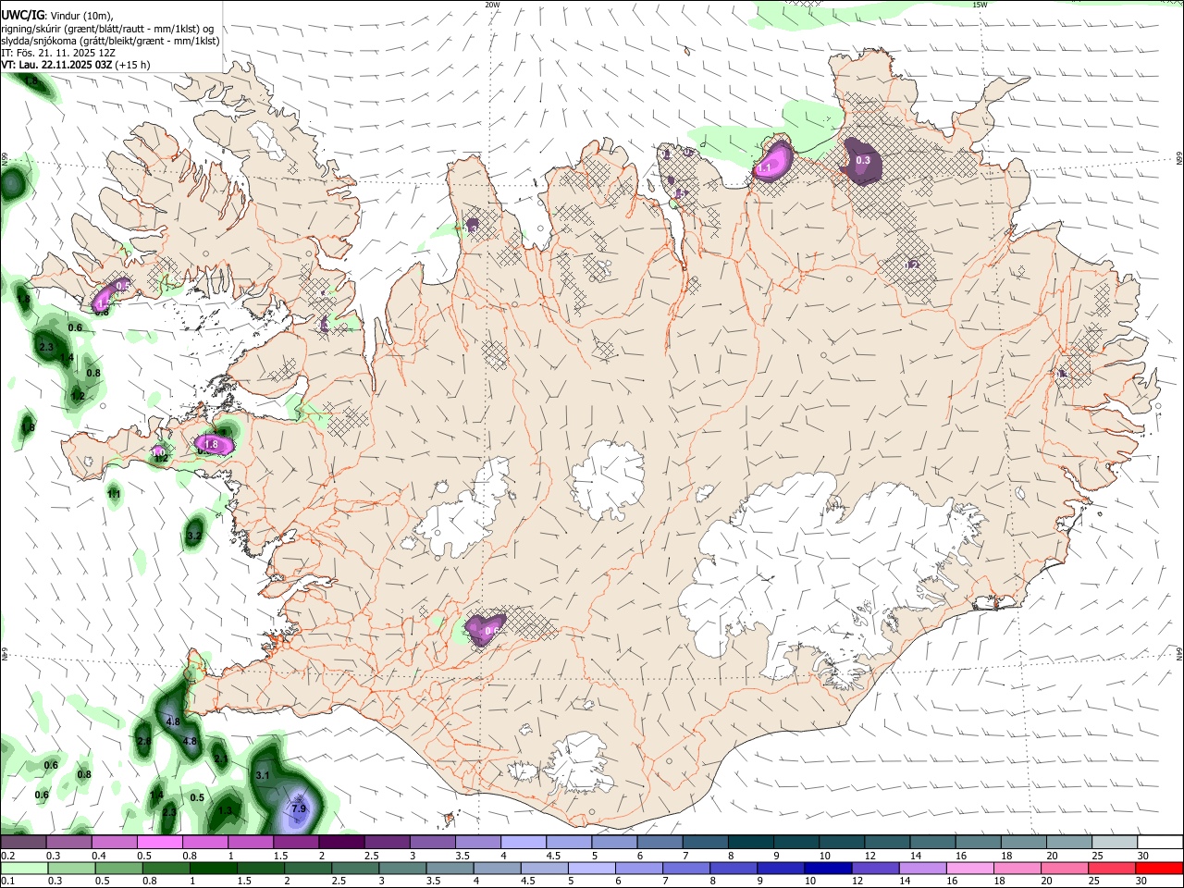Click the '1.8' value on the pink Snæfellsnes patch
1184x888 pixels.
211,444
